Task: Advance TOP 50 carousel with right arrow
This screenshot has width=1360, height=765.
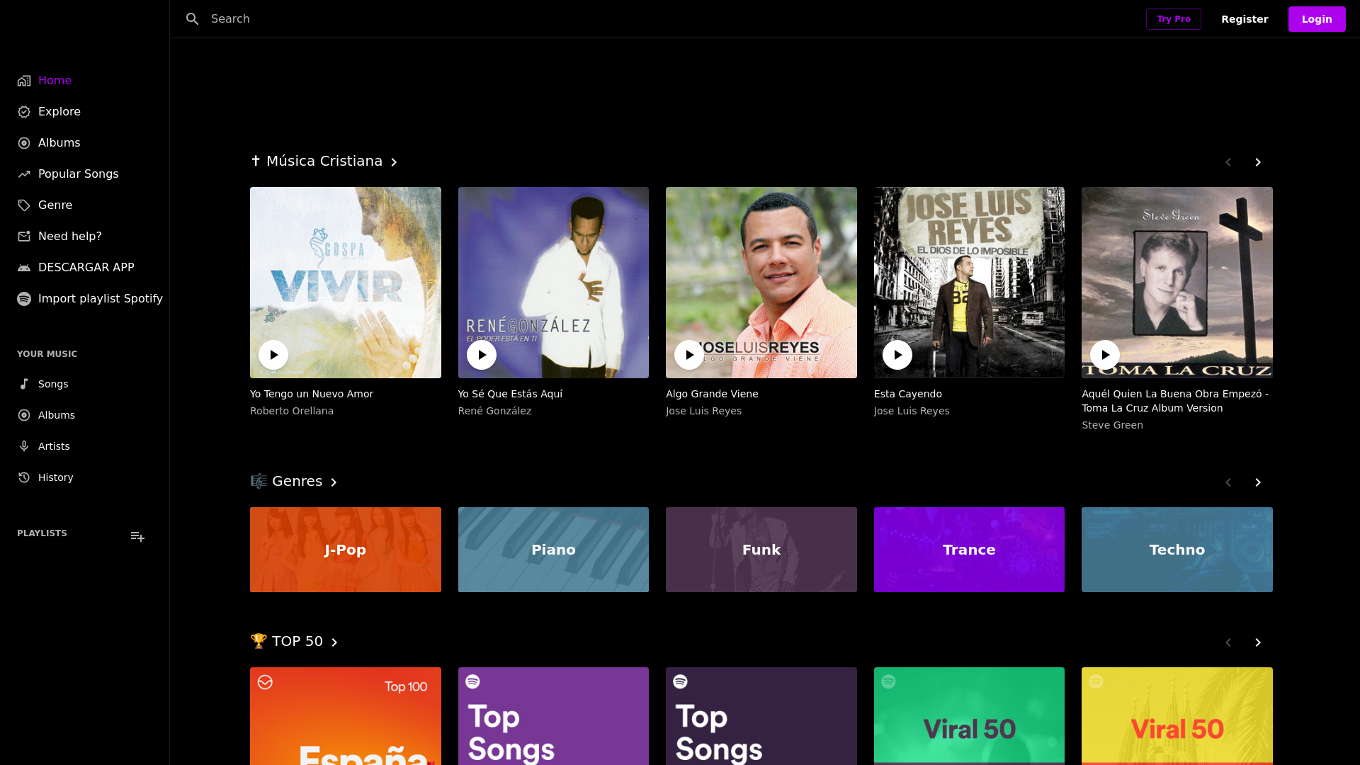Action: click(x=1257, y=642)
